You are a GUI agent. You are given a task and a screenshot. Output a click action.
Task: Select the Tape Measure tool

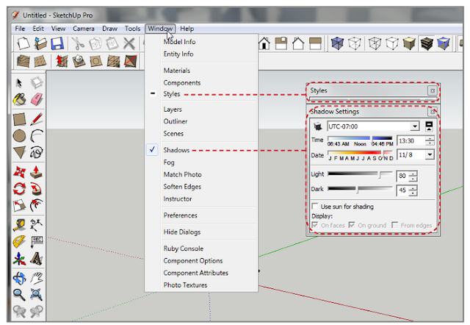click(19, 226)
